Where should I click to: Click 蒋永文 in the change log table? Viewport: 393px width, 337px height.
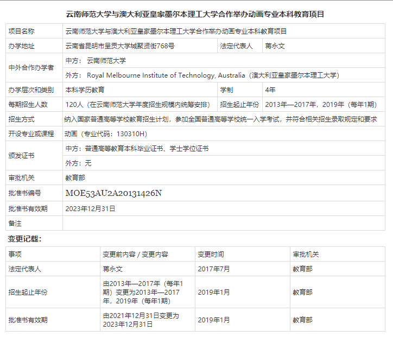(x=112, y=269)
